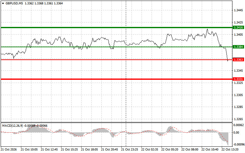Select the 22 Oct 13:20 time label
The width and height of the screenshot is (245, 153).
(230, 150)
